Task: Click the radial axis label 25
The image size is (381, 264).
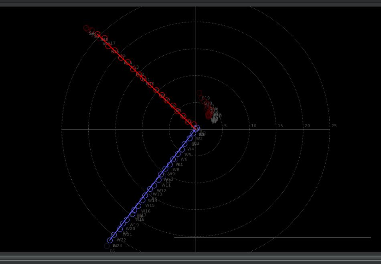Action: [x=334, y=126]
